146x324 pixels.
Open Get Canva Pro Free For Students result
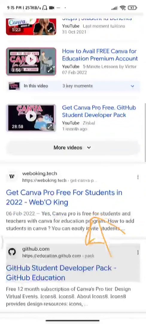pyautogui.click(x=64, y=197)
